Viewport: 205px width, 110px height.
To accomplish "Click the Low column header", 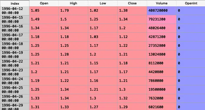I will pyautogui.click(x=103, y=3).
